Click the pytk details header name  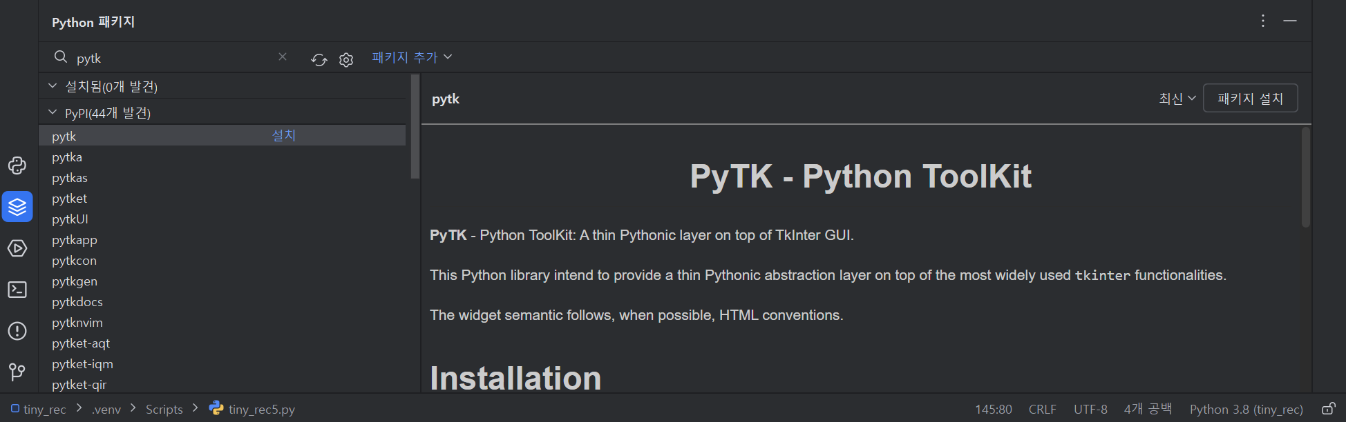click(446, 99)
